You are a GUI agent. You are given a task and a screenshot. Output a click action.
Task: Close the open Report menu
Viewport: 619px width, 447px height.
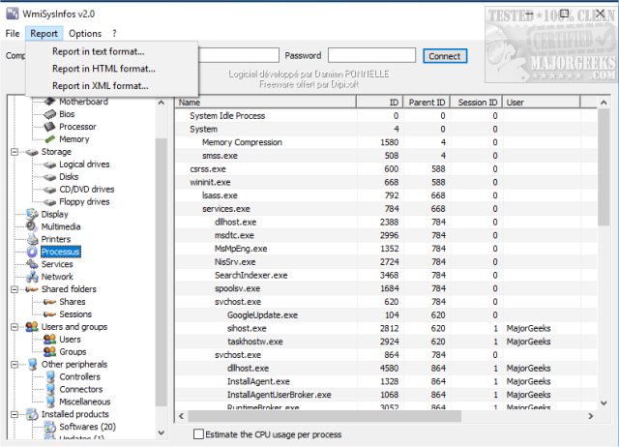pos(44,34)
